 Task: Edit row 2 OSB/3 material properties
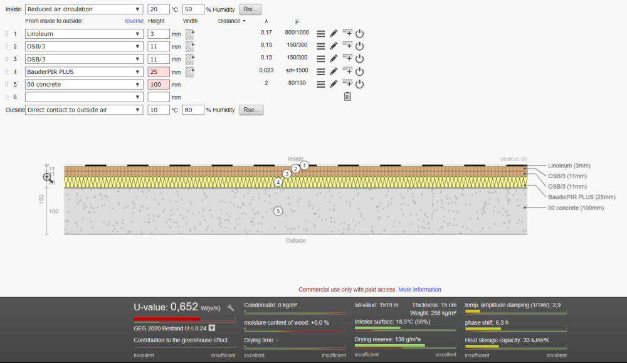click(334, 46)
